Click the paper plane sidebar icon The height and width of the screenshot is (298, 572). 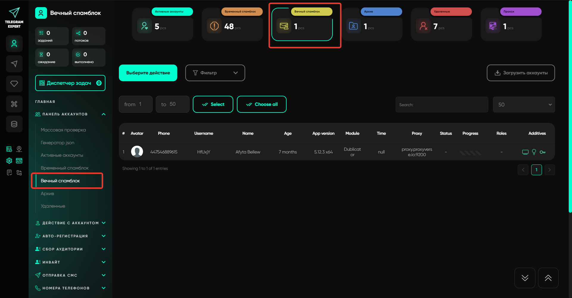[14, 64]
